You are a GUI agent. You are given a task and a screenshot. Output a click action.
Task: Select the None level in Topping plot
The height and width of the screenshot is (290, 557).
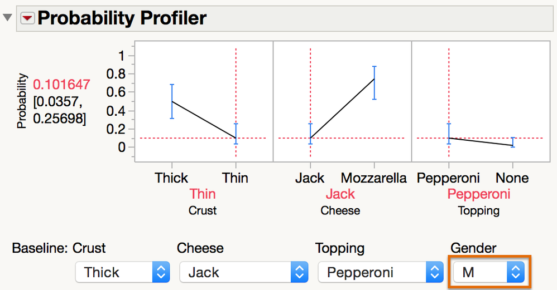(x=512, y=178)
